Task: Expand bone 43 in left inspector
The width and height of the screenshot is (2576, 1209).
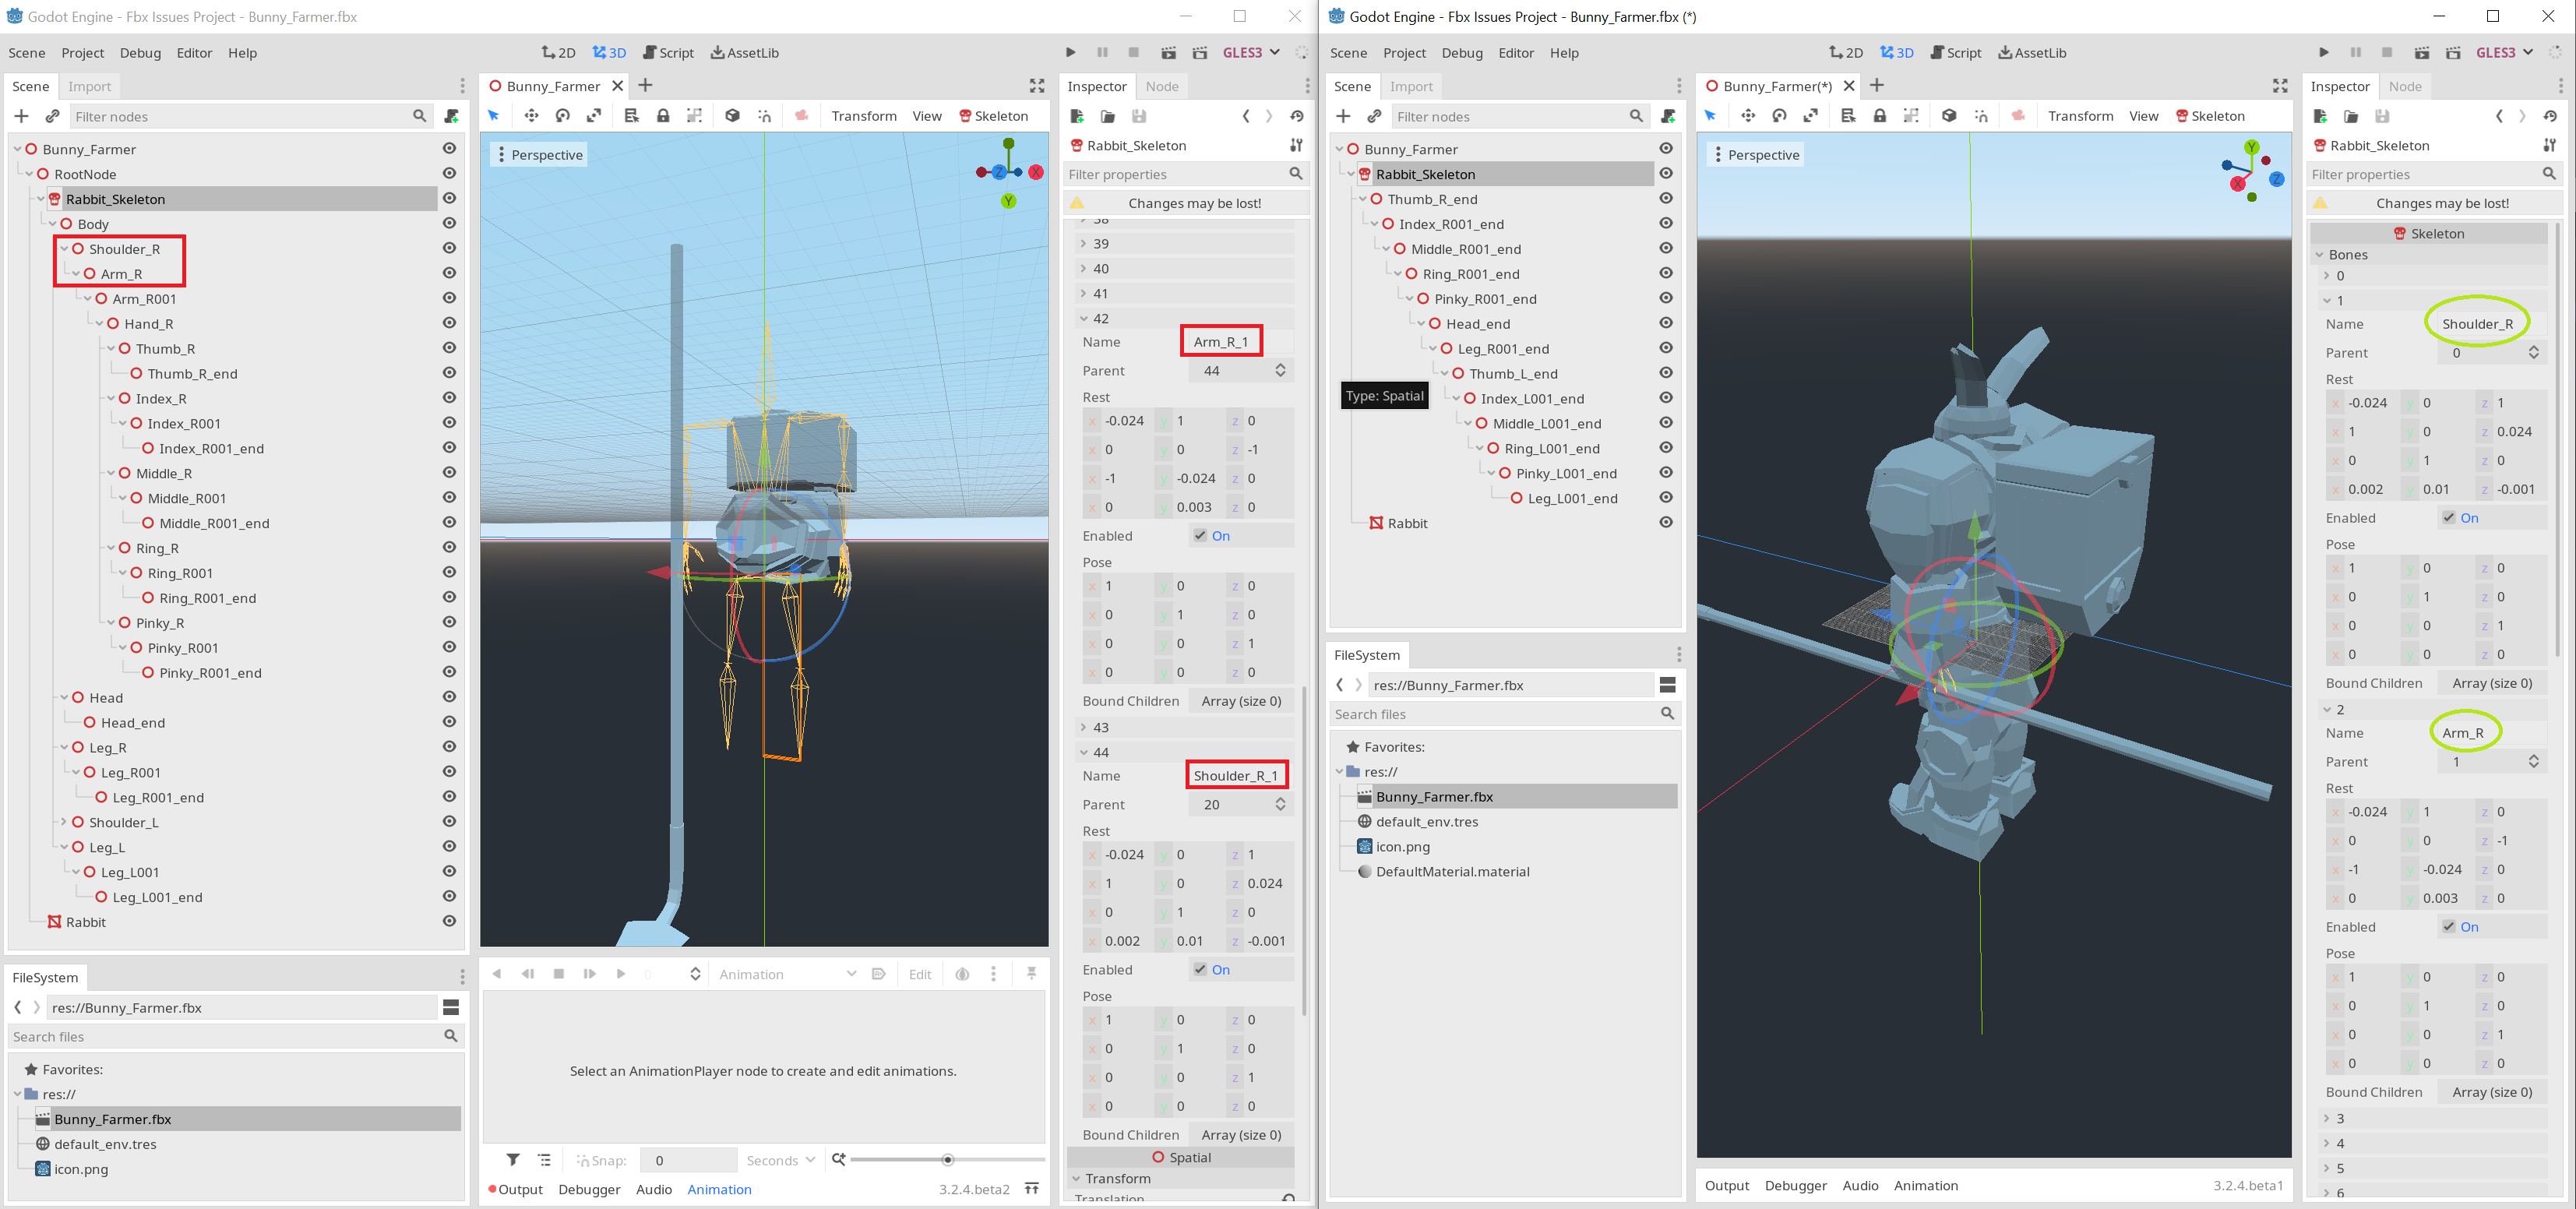Action: point(1084,727)
